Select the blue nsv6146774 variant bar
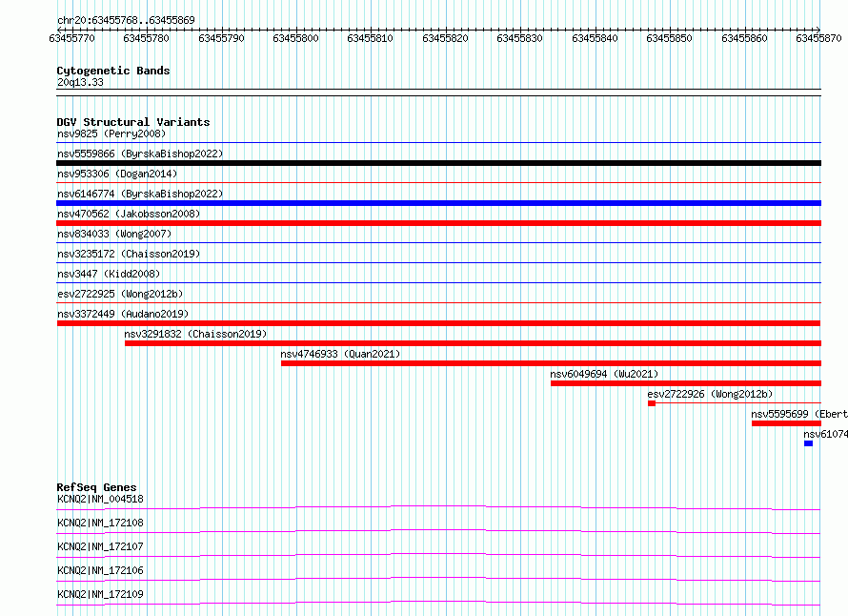848x616 pixels. click(438, 203)
